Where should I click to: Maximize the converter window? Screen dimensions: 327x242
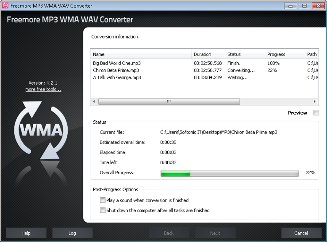pos(304,6)
